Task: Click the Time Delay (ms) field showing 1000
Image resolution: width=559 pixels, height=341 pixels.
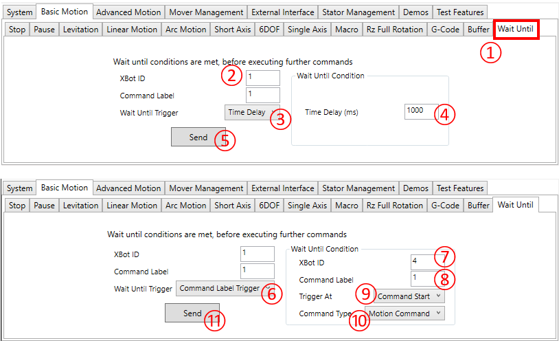Action: [420, 111]
